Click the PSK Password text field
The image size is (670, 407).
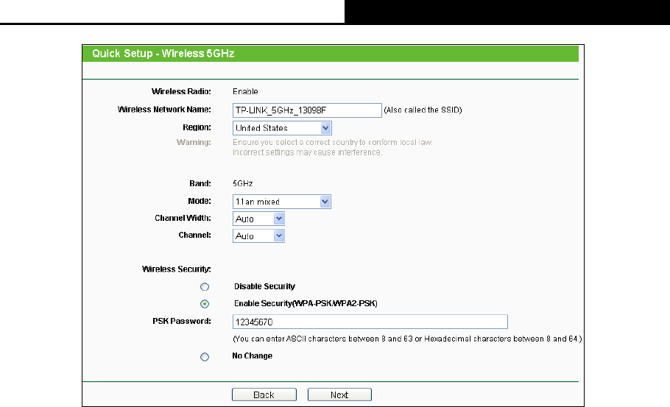[x=370, y=322]
